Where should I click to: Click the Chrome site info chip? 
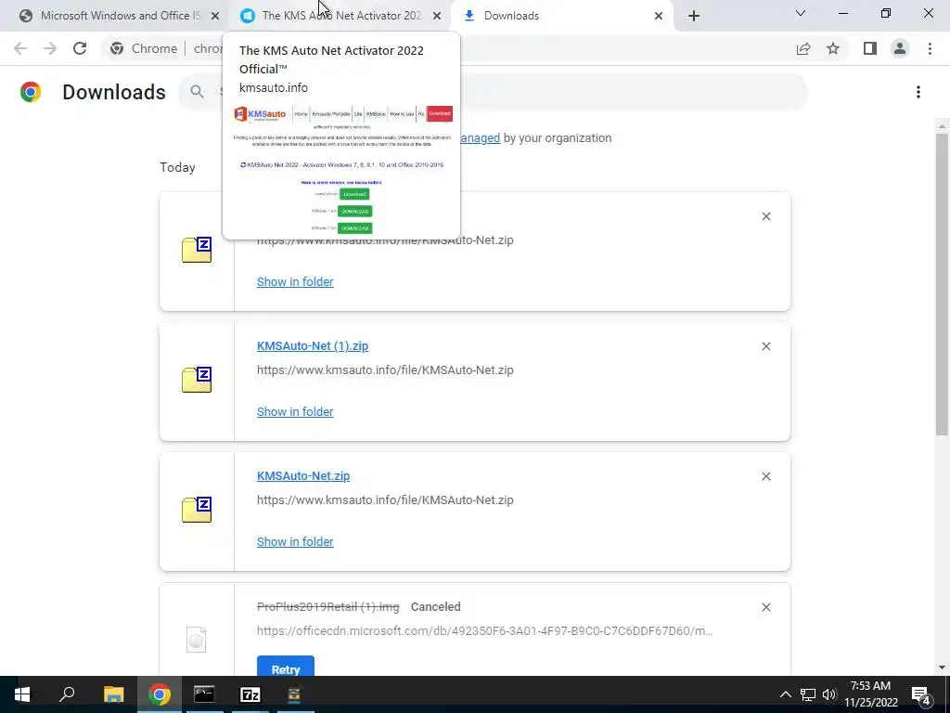pyautogui.click(x=144, y=48)
